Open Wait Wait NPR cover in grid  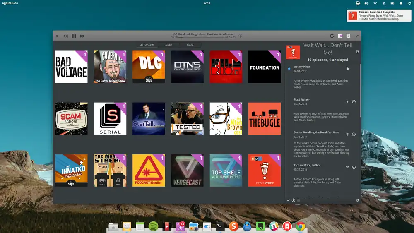click(265, 171)
